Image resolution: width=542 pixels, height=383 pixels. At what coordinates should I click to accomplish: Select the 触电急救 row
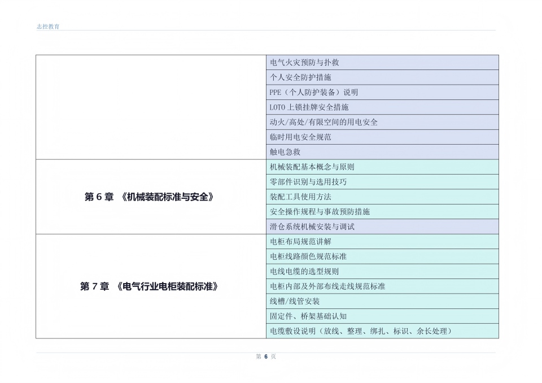382,152
